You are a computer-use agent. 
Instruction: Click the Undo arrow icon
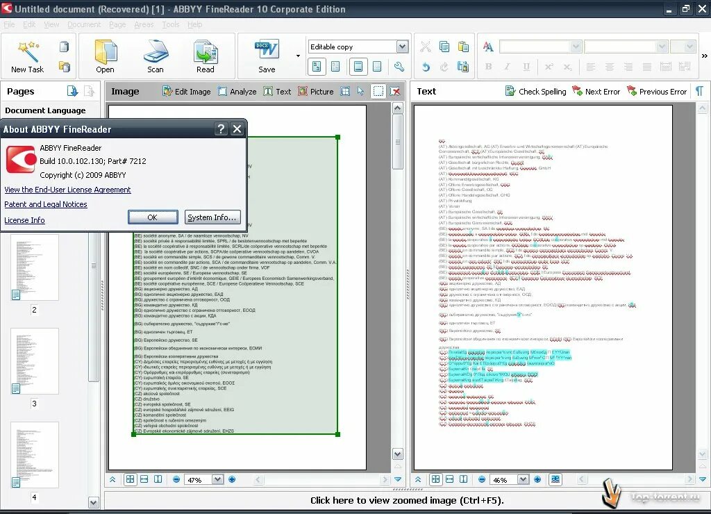[x=426, y=67]
